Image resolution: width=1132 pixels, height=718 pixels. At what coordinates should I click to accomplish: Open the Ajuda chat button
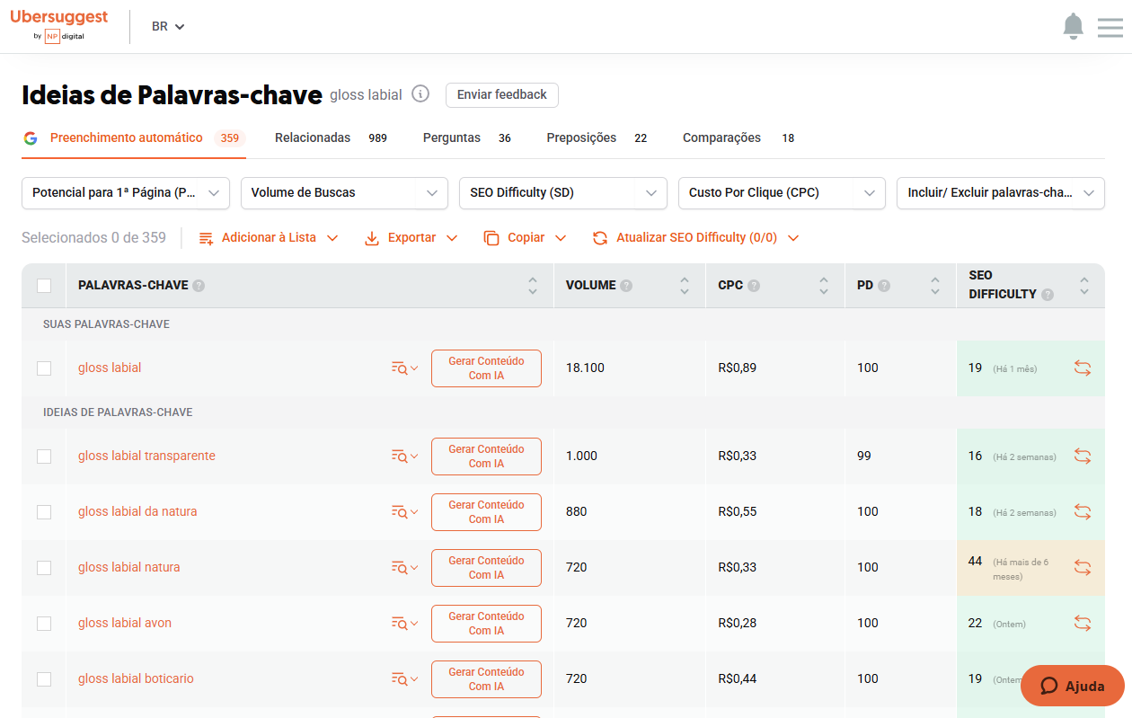[x=1073, y=686]
